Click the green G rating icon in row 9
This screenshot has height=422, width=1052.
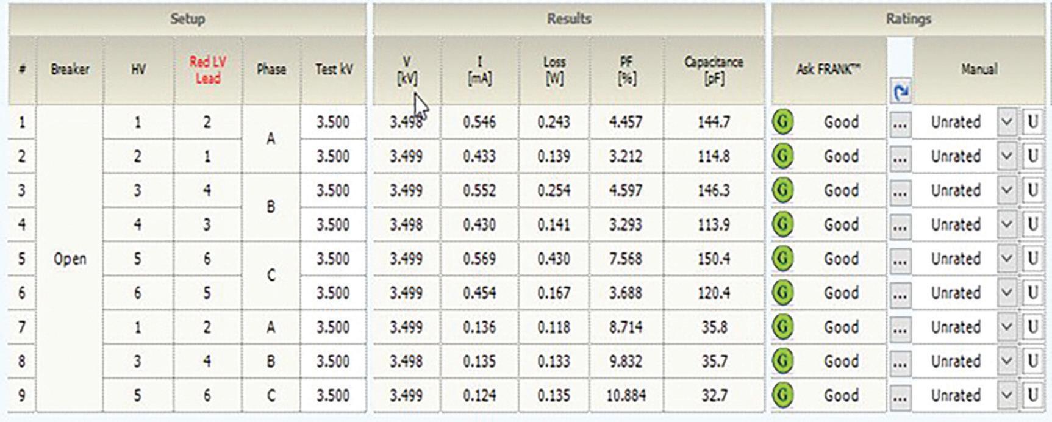coord(783,395)
